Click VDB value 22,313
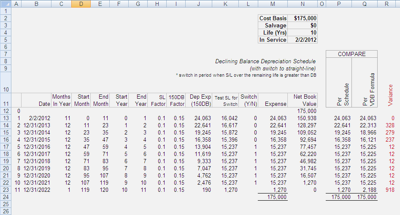 coord(368,125)
